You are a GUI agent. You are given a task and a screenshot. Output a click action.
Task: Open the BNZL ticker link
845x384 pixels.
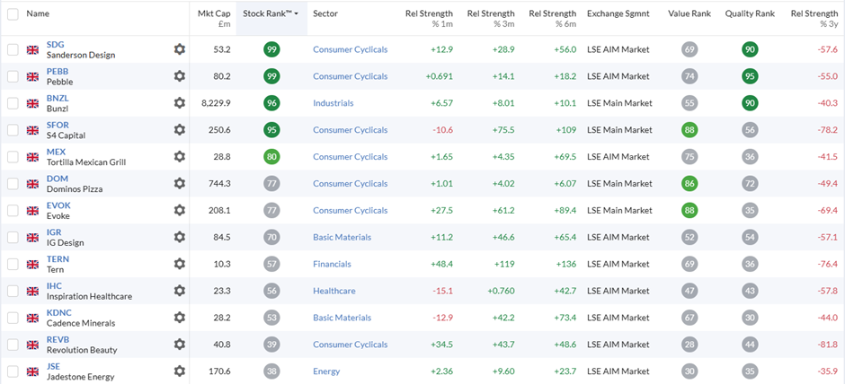click(x=58, y=99)
